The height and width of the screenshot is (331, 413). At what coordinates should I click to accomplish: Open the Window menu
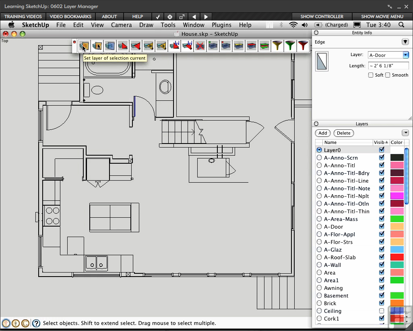194,25
